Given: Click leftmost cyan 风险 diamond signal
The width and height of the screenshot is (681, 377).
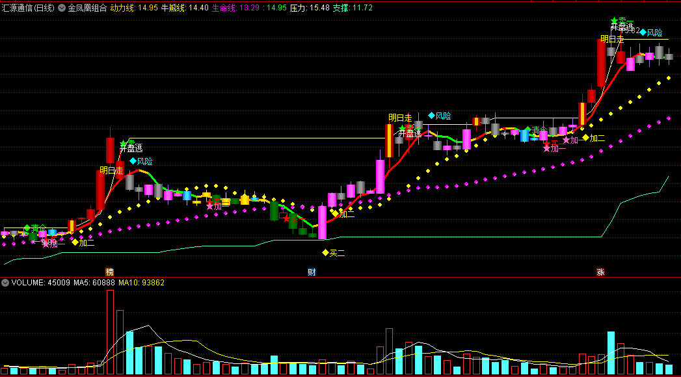Looking at the screenshot, I should pos(133,161).
